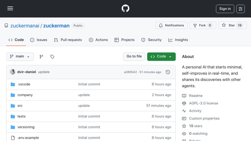Image resolution: width=251 pixels, height=141 pixels.
Task: Click the repository icon beside zuckermanai
Action: pyautogui.click(x=6, y=26)
